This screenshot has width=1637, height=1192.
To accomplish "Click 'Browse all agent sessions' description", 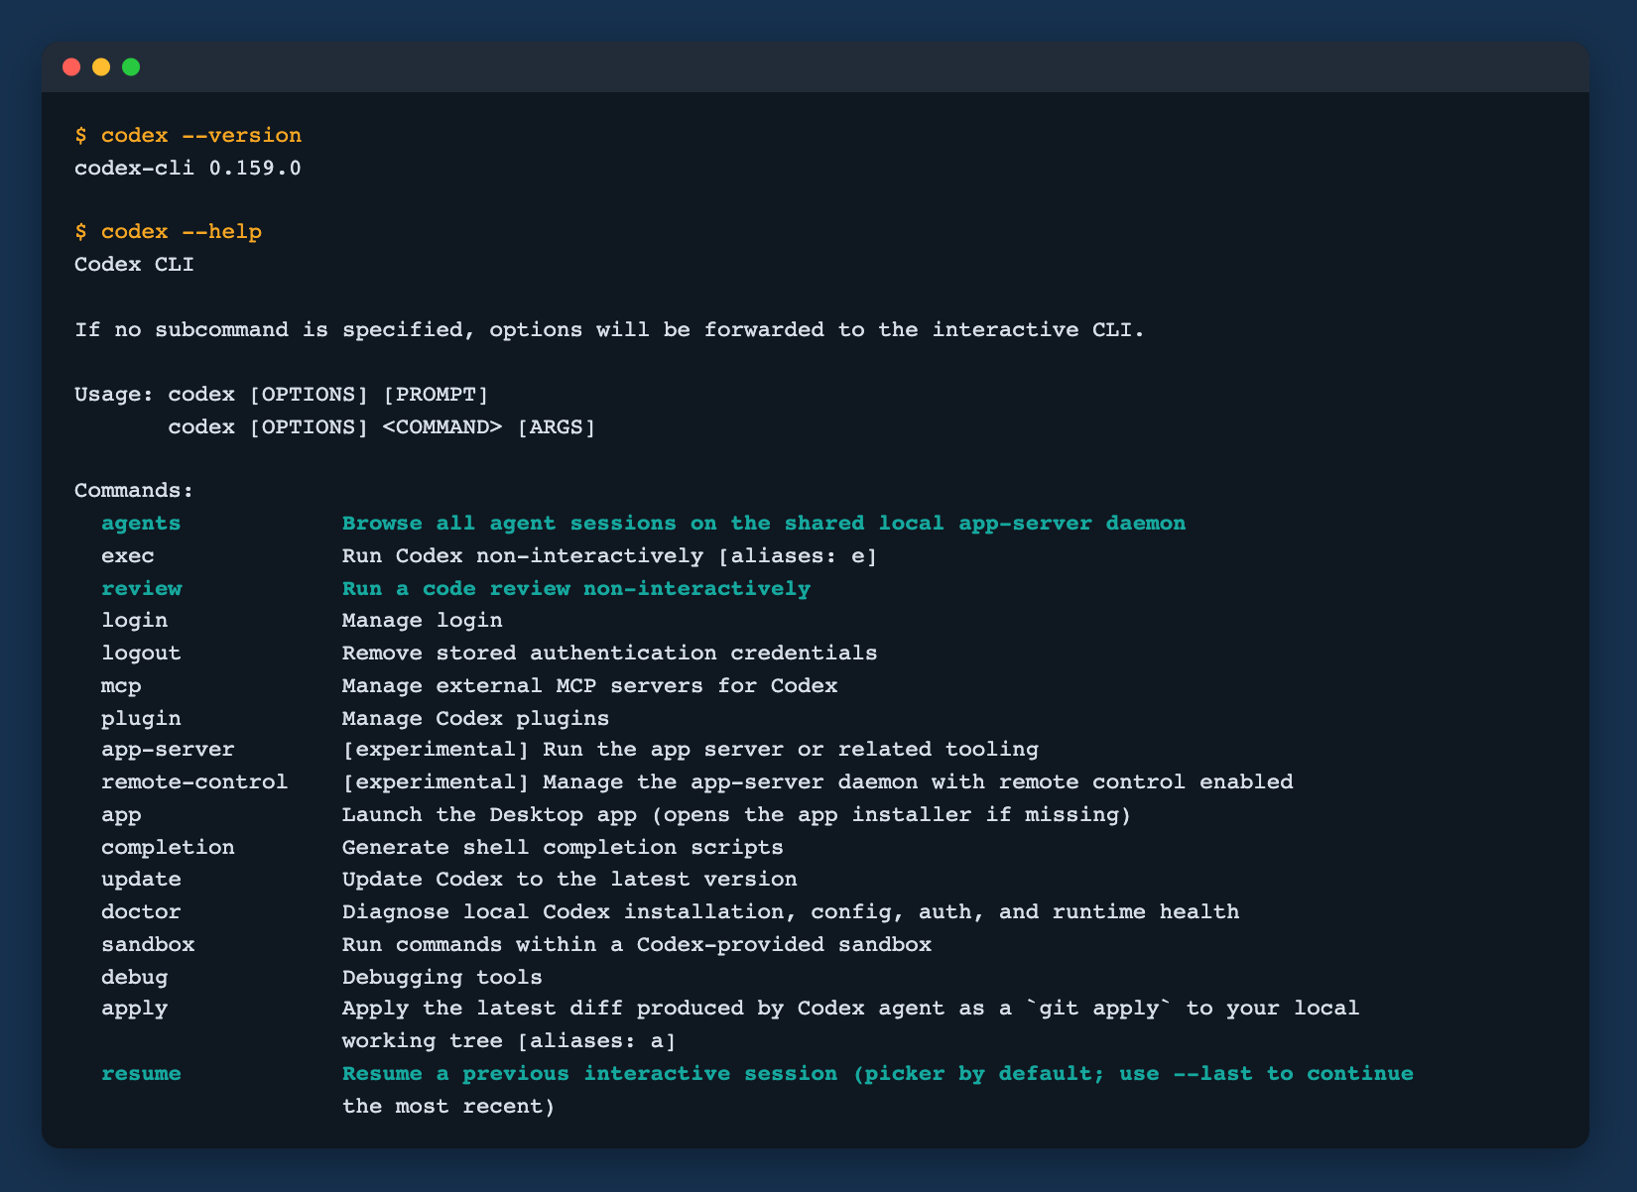I will coord(764,523).
